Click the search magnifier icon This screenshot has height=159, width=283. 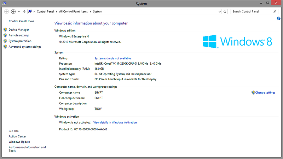click(x=275, y=12)
